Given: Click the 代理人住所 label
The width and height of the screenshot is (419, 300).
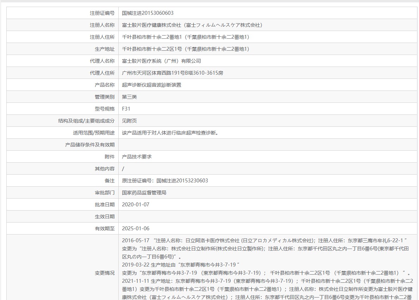Looking at the screenshot, I should (x=102, y=73).
